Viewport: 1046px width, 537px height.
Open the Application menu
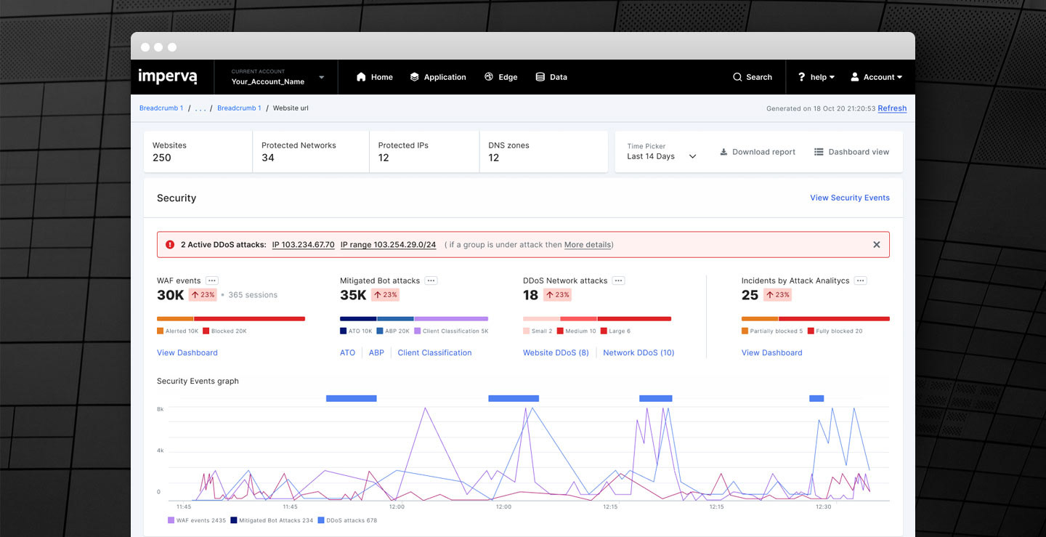coord(437,77)
